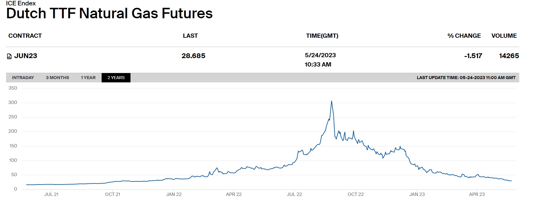Click the CONTRACT column header

click(25, 36)
